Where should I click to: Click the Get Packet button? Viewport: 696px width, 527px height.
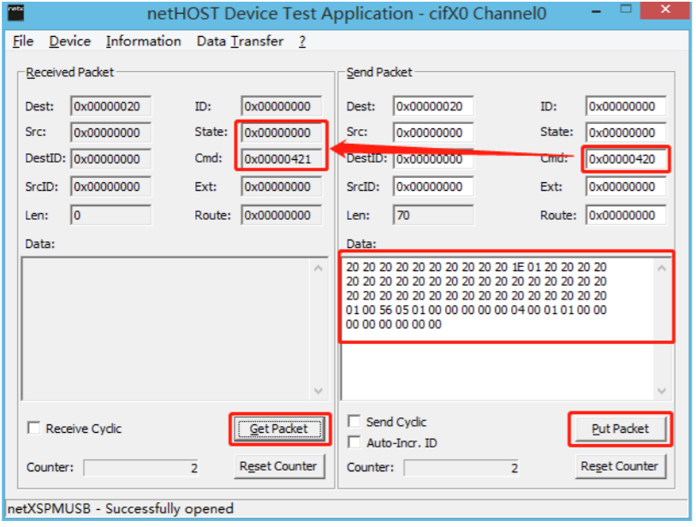(279, 429)
